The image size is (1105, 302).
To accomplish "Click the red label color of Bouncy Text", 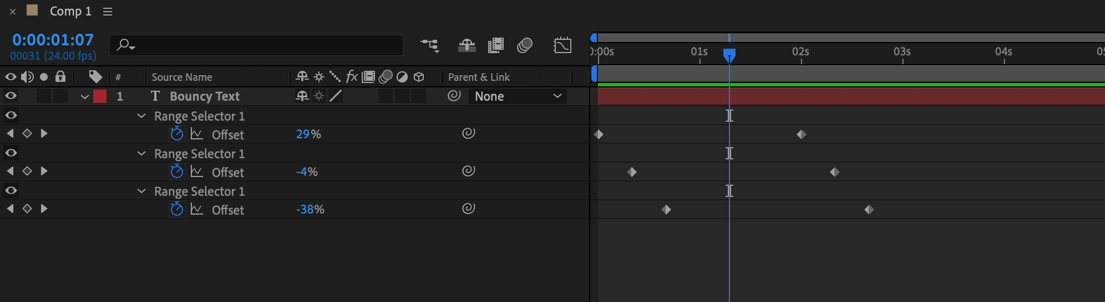I will [x=100, y=96].
